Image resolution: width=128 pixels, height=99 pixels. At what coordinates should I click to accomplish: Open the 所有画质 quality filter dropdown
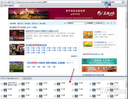click(x=91, y=23)
